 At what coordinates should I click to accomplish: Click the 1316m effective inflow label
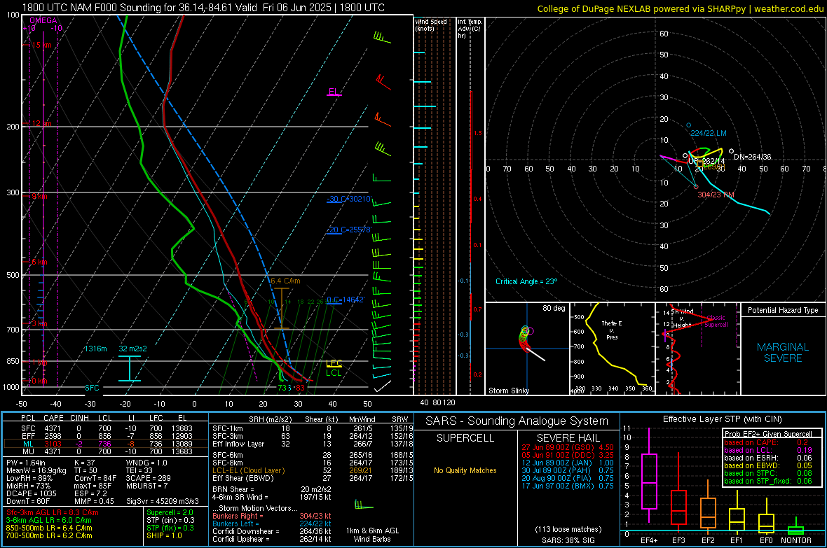(95, 349)
